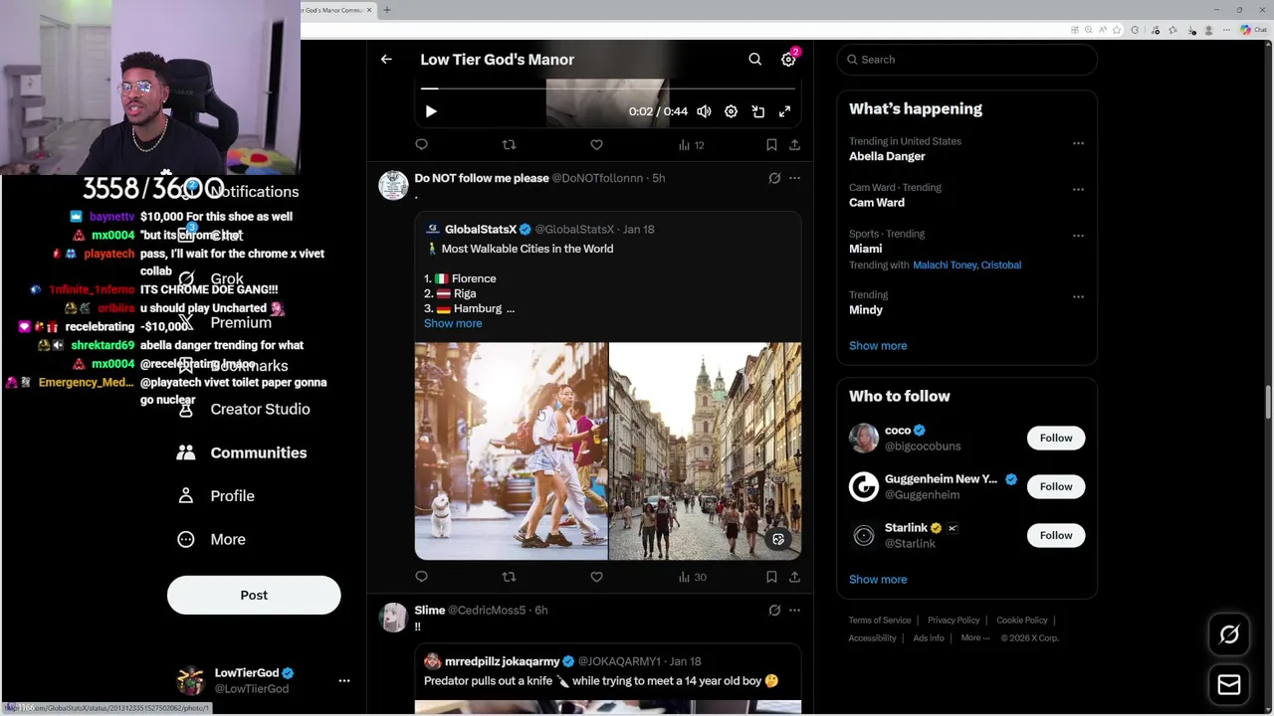The width and height of the screenshot is (1274, 716).
Task: Open more options for Mindy trend
Action: pos(1078,296)
